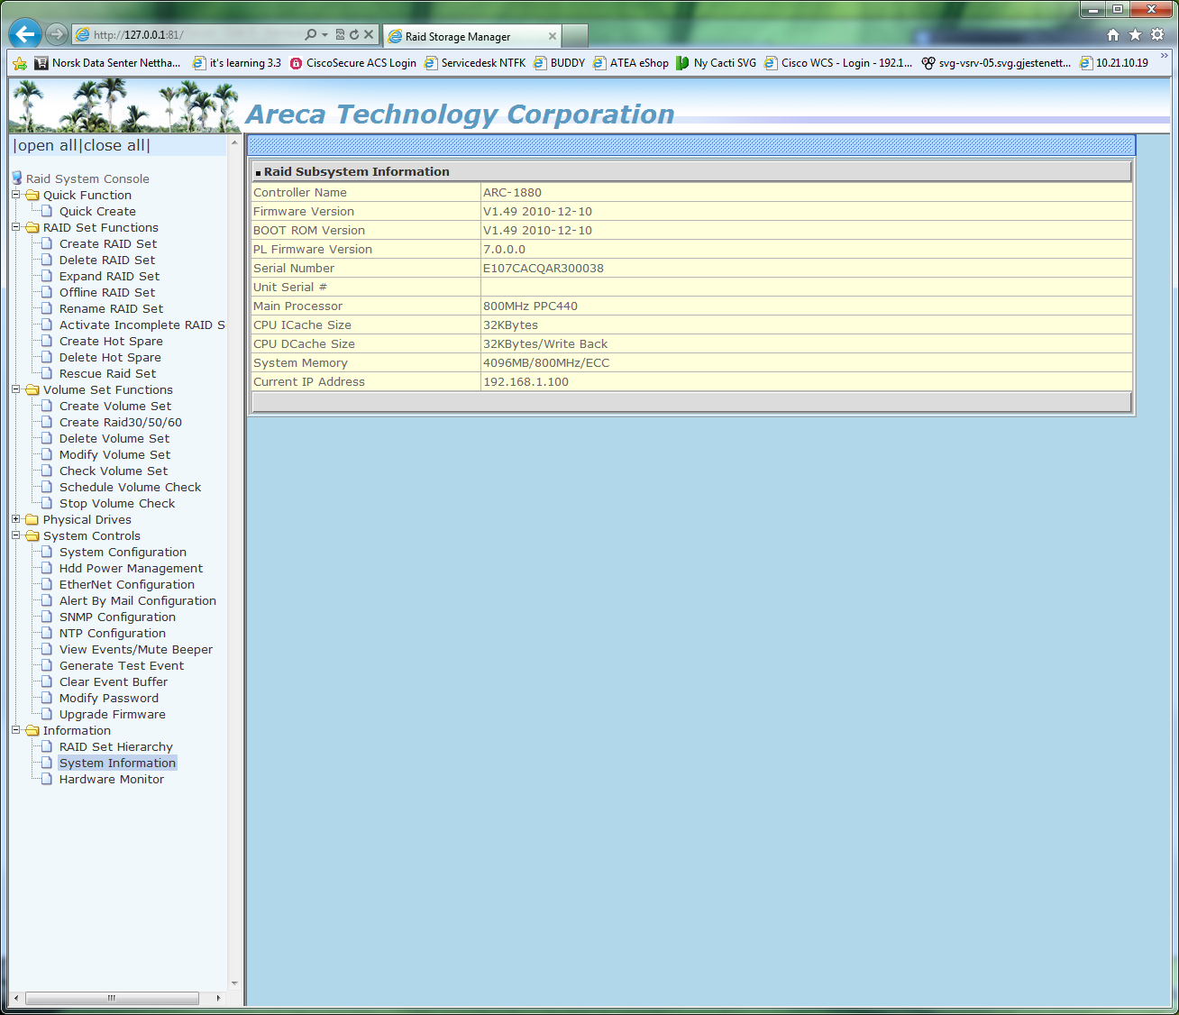The image size is (1179, 1015).
Task: Open the RAID Set Hierarchy page
Action: pos(116,746)
